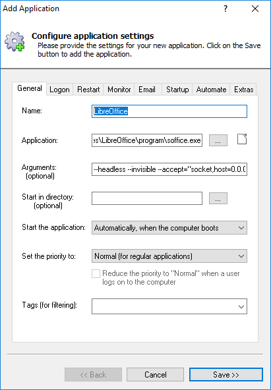The height and width of the screenshot is (390, 271).
Task: Click the gear icon in the dialog header
Action: pos(15,42)
